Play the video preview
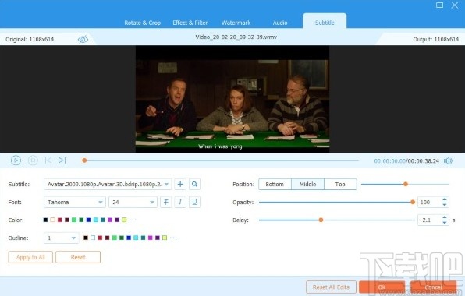 click(16, 160)
